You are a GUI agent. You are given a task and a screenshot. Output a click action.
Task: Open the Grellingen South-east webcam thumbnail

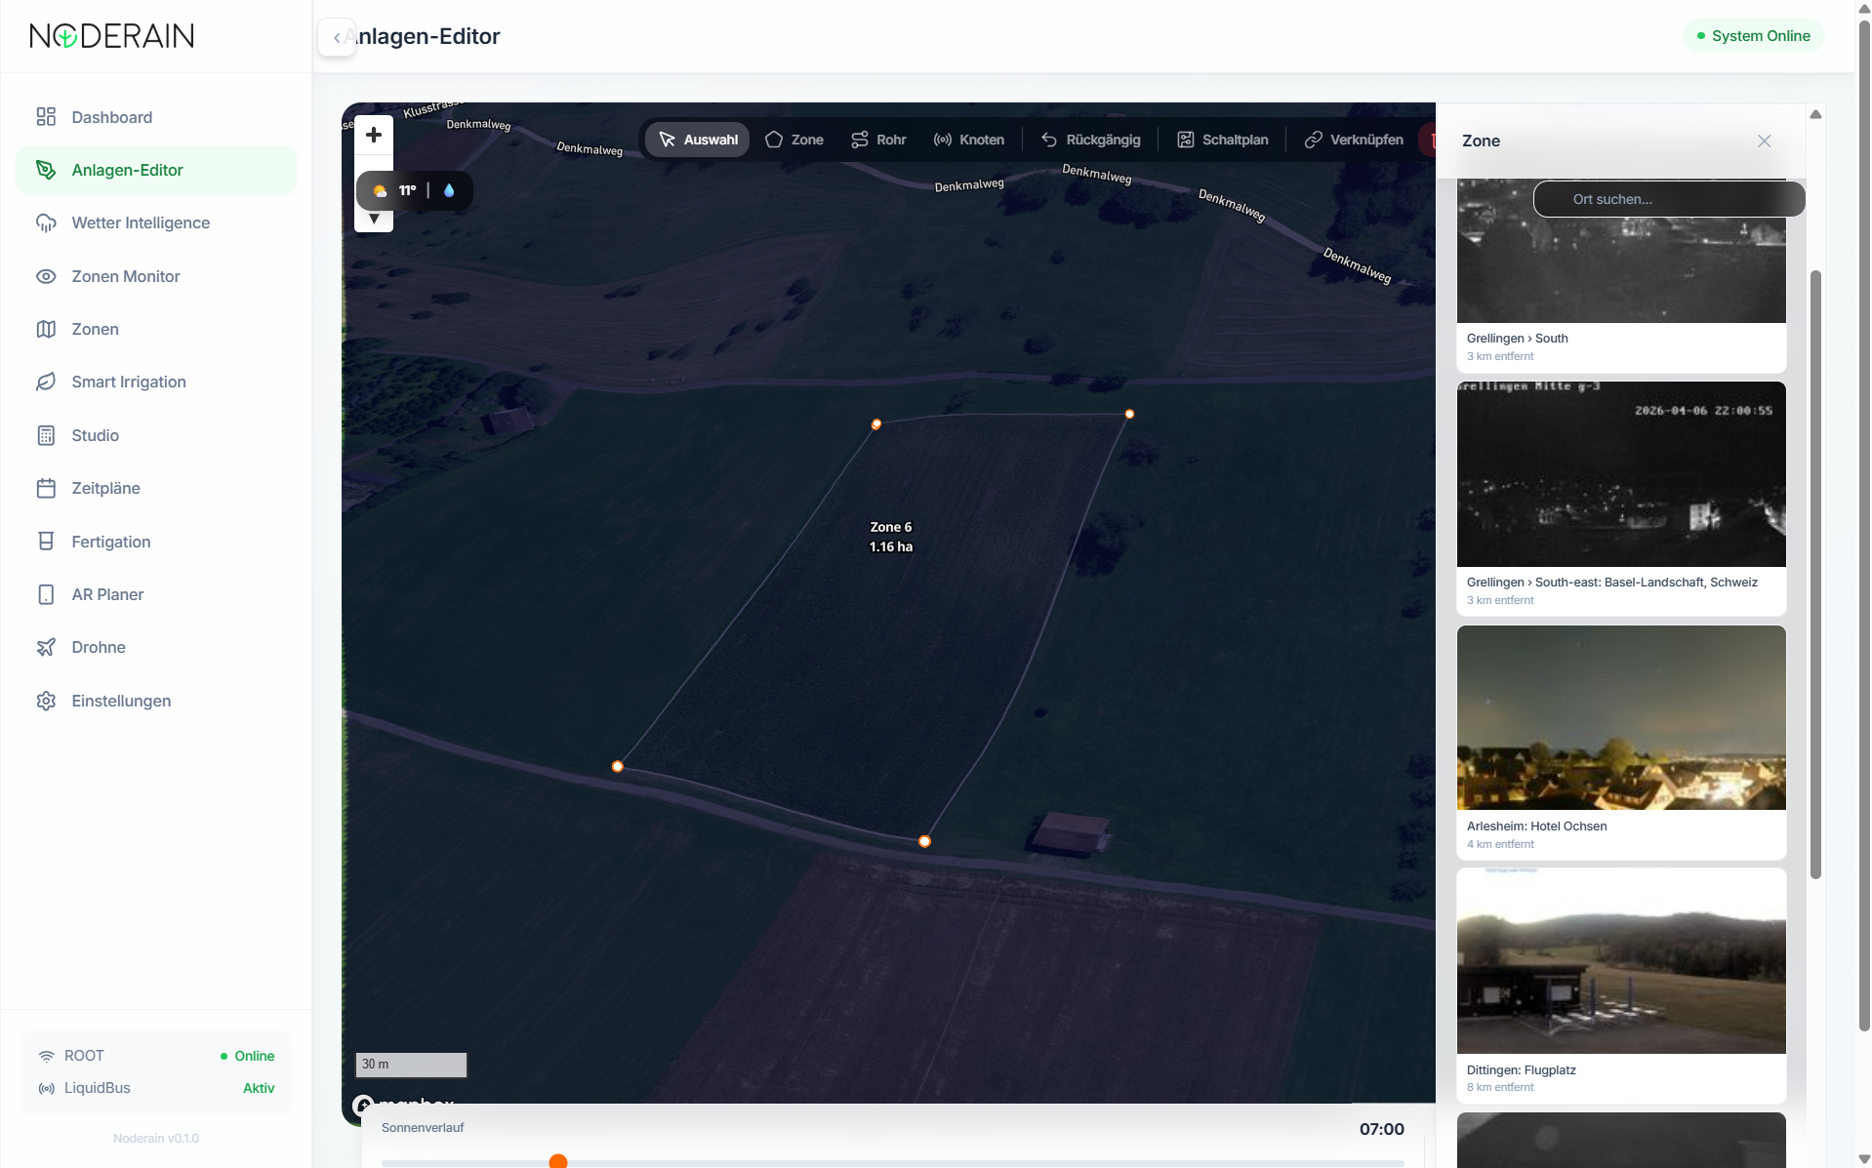click(1621, 474)
